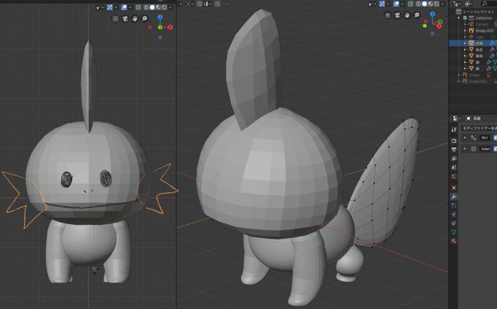Click the blue Z axis in left viewport gizmo
The height and width of the screenshot is (309, 497).
coord(160,17)
